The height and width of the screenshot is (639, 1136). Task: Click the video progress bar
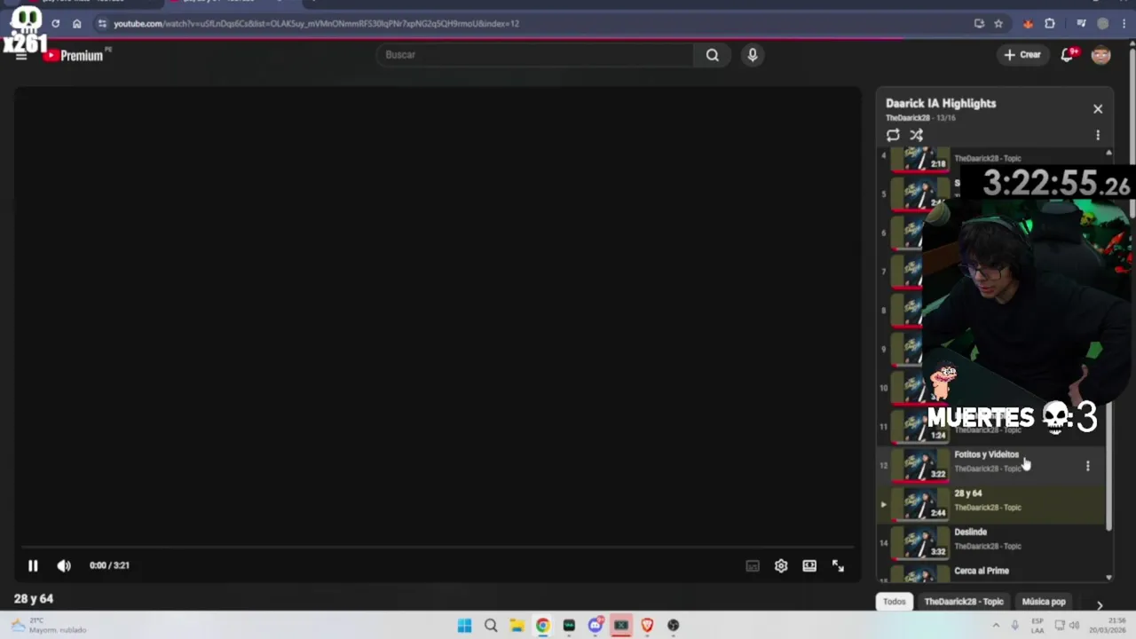[437, 547]
